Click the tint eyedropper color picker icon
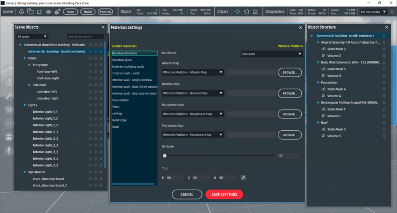 tap(243, 177)
